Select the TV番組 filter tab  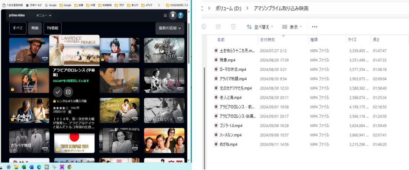click(x=52, y=28)
